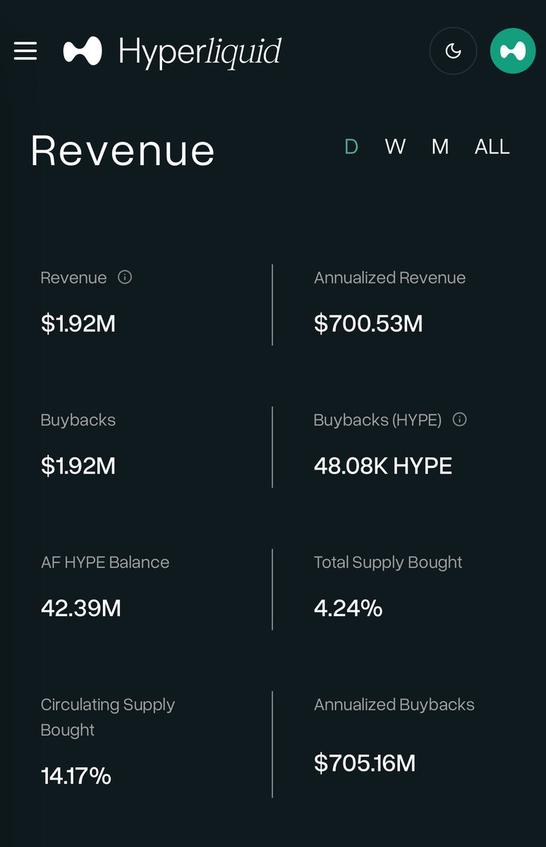Switch to the M monthly tab
Viewport: 546px width, 847px height.
point(440,147)
